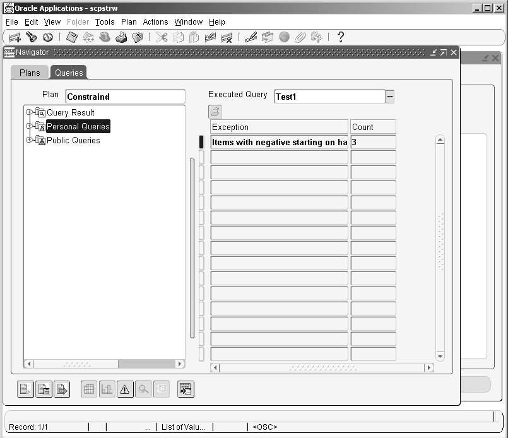Switch to the Plans tab

(30, 73)
